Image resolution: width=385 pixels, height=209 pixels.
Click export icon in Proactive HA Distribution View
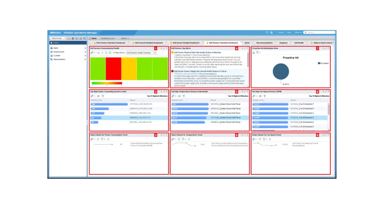point(254,53)
